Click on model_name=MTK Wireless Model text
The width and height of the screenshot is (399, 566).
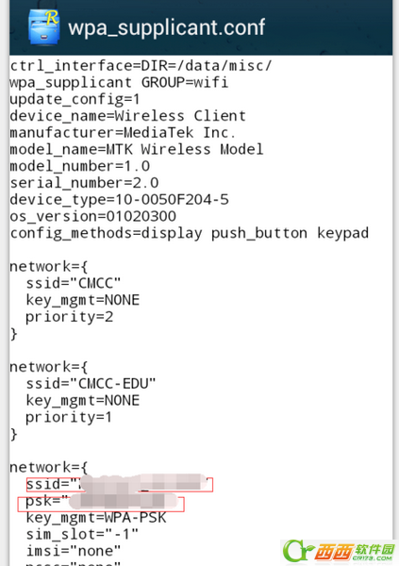137,149
